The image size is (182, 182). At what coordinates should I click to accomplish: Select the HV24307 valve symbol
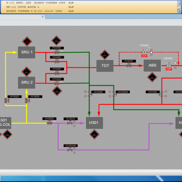click(56, 73)
